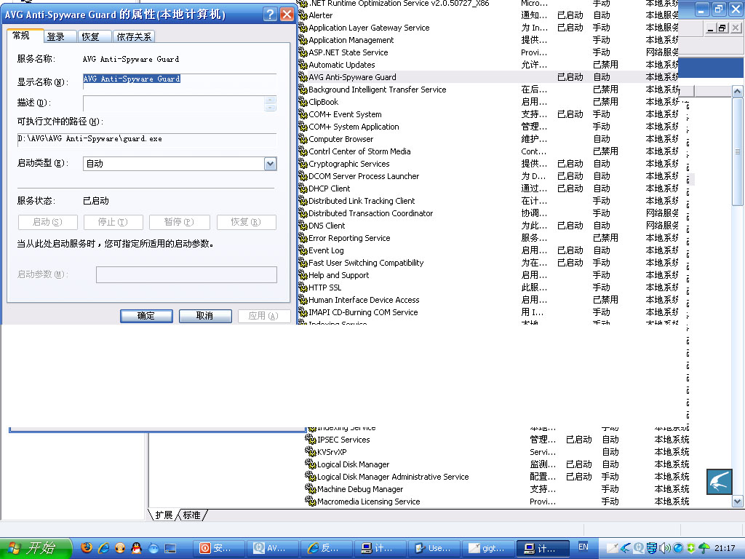745x559 pixels.
Task: Click the 暂停(P) service button
Action: 179,222
